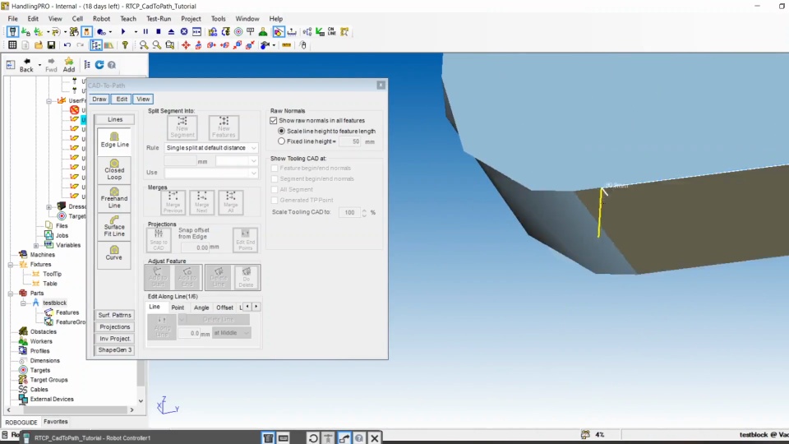The width and height of the screenshot is (789, 444).
Task: Pick the Freehand Line tool
Action: coord(114,197)
